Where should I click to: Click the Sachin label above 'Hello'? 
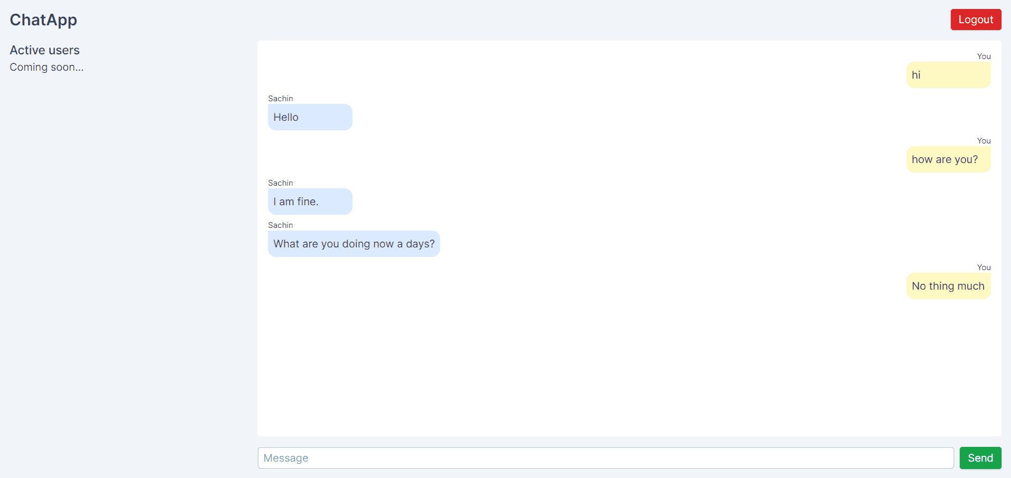tap(280, 99)
